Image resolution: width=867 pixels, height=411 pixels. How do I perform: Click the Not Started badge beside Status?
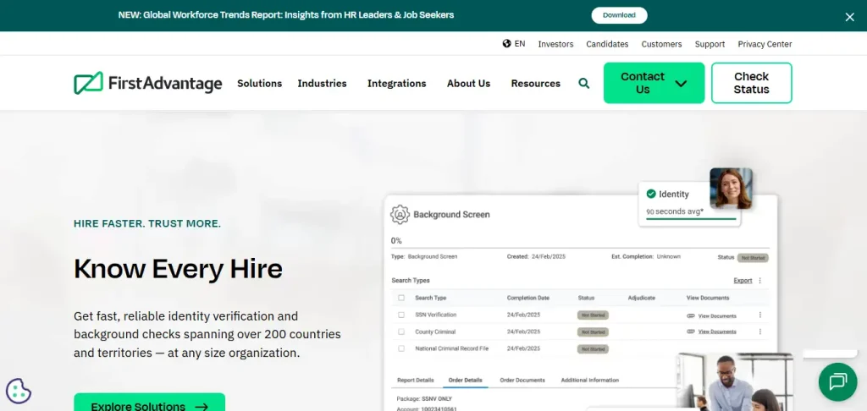pyautogui.click(x=753, y=257)
